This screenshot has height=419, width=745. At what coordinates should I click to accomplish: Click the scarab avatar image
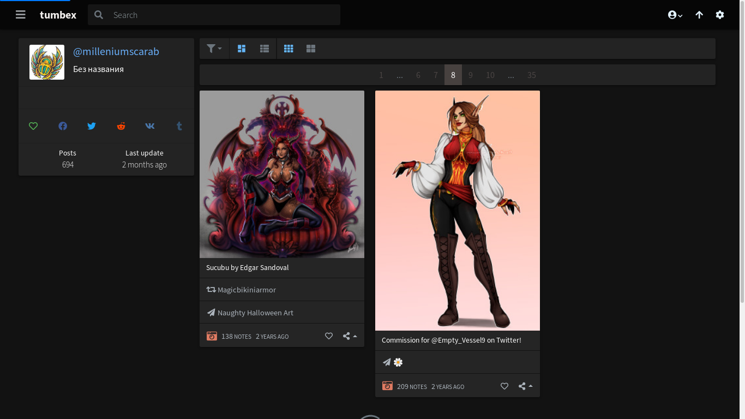click(x=47, y=62)
